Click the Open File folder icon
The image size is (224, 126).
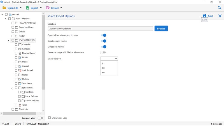tap(4, 8)
